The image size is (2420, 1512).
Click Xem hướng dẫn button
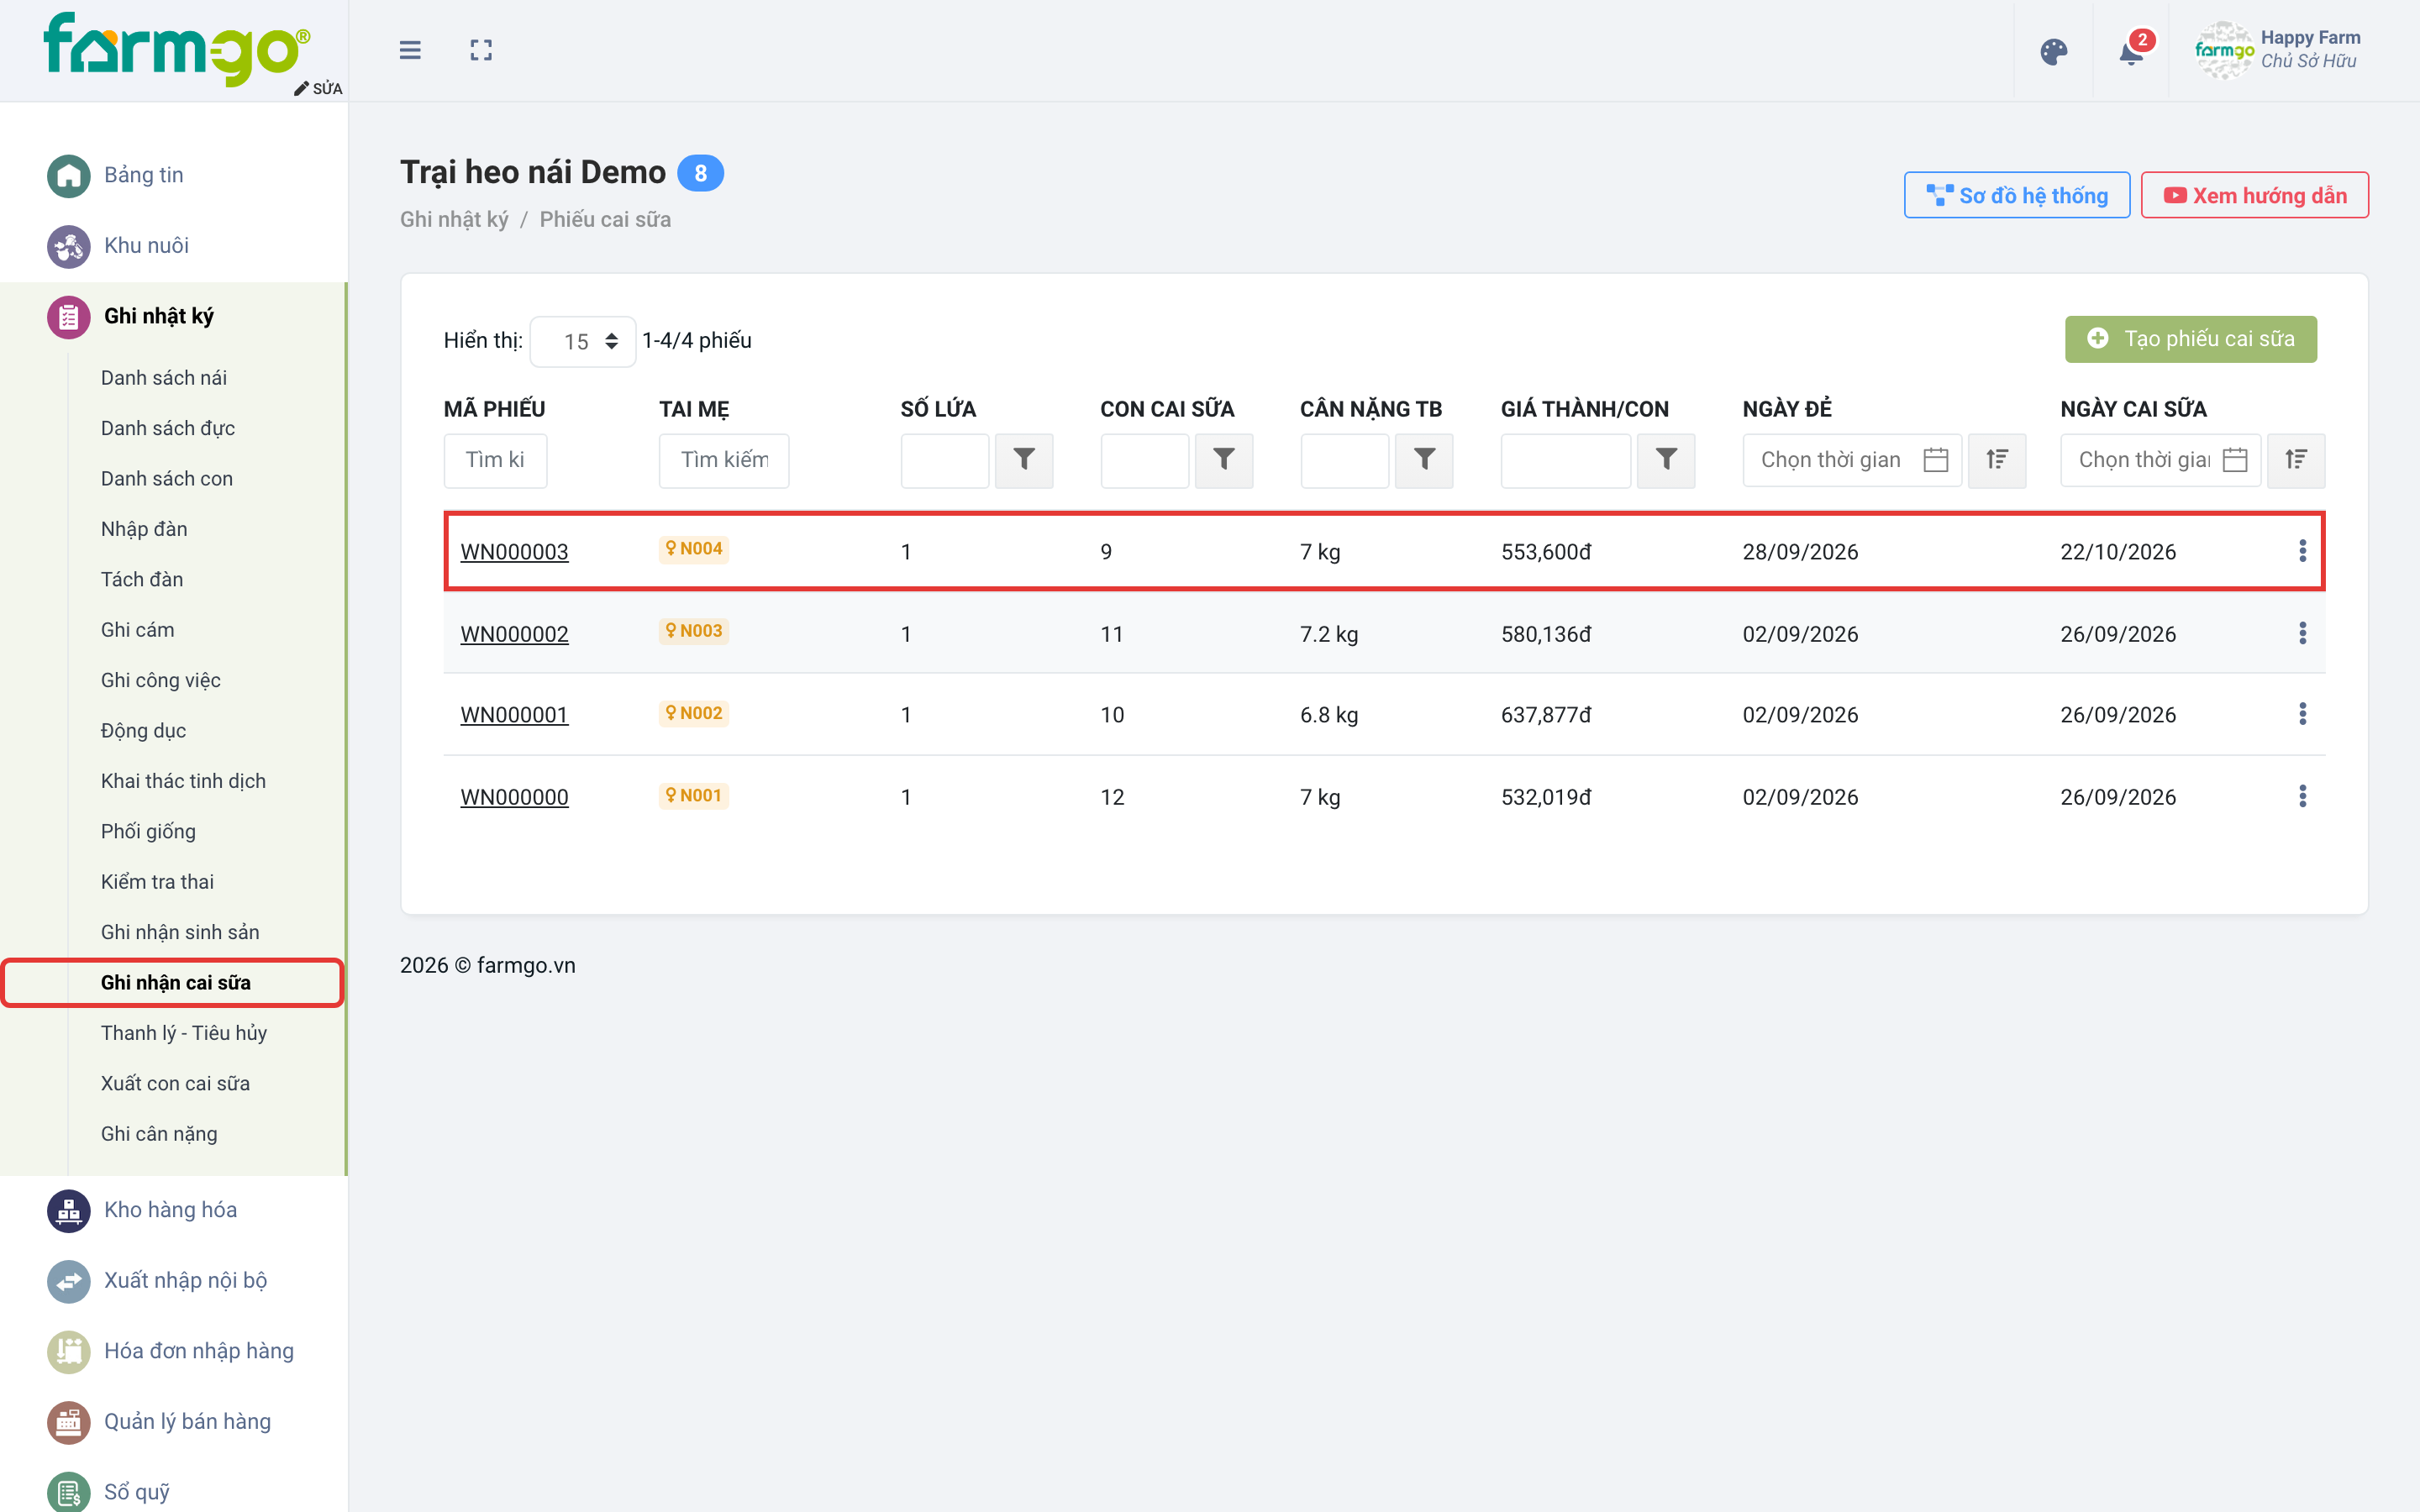point(2254,195)
